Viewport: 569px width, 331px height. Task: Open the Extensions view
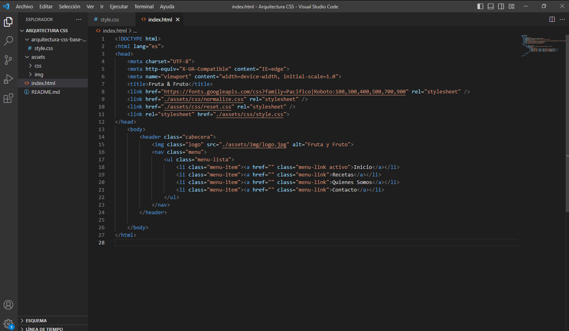[x=8, y=98]
